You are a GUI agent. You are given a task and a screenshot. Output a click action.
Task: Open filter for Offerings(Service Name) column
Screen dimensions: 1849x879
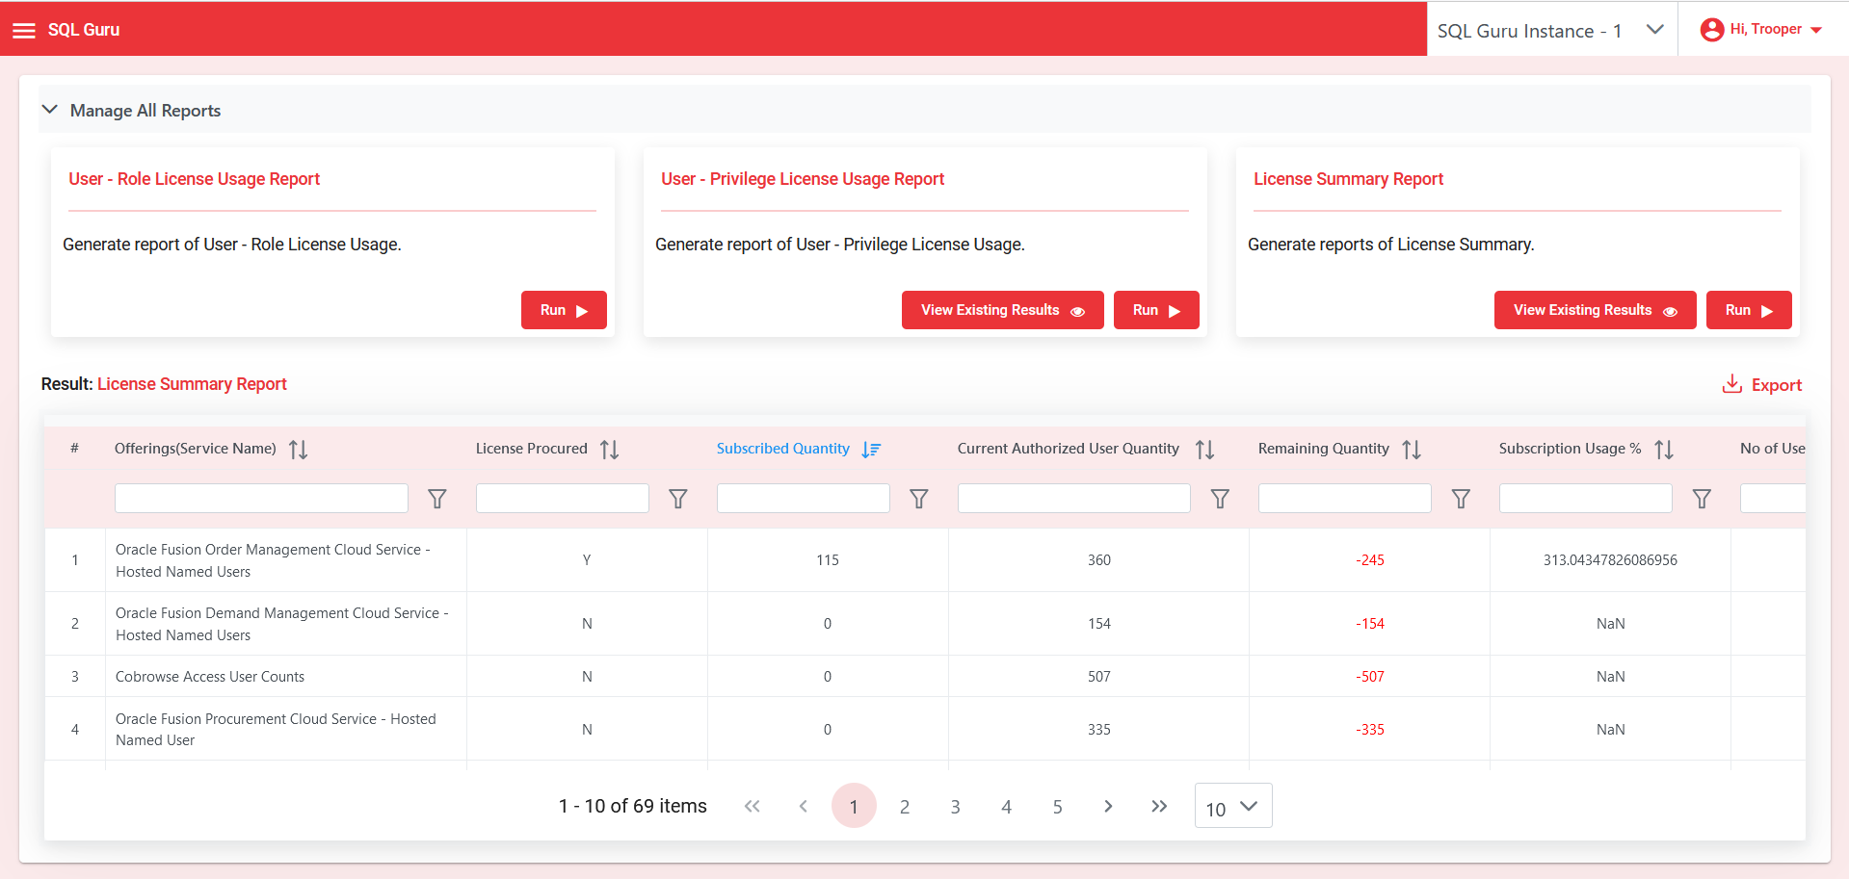pyautogui.click(x=437, y=499)
